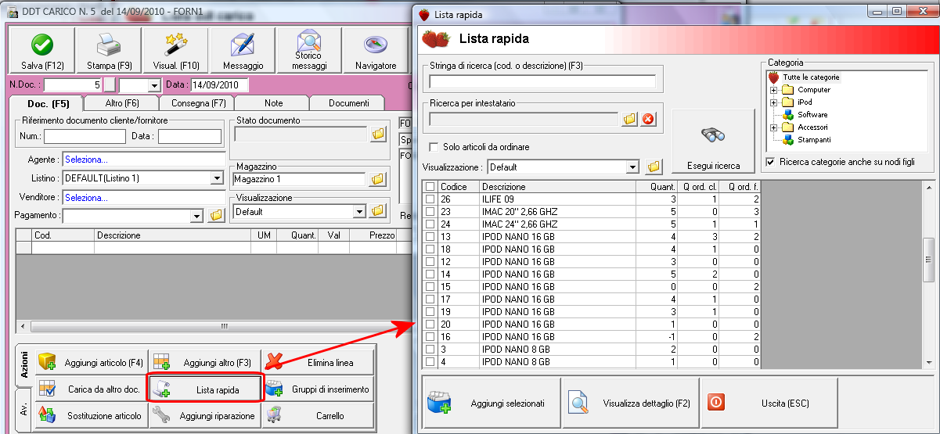Check row with Codice 13
The height and width of the screenshot is (434, 940).
[x=430, y=237]
